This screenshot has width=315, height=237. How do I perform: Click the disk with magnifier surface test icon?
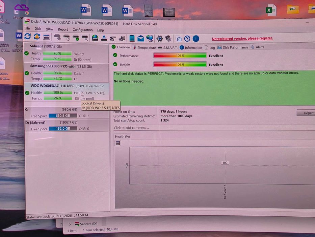[85, 38]
